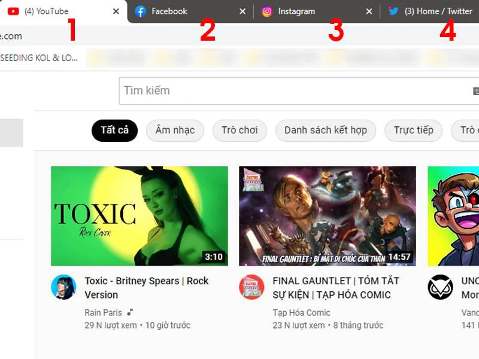Viewport: 479px width, 359px height.
Task: Click the owl logo channel avatar
Action: (440, 287)
